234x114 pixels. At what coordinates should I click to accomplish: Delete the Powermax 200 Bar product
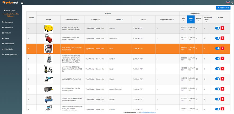(x=222, y=38)
